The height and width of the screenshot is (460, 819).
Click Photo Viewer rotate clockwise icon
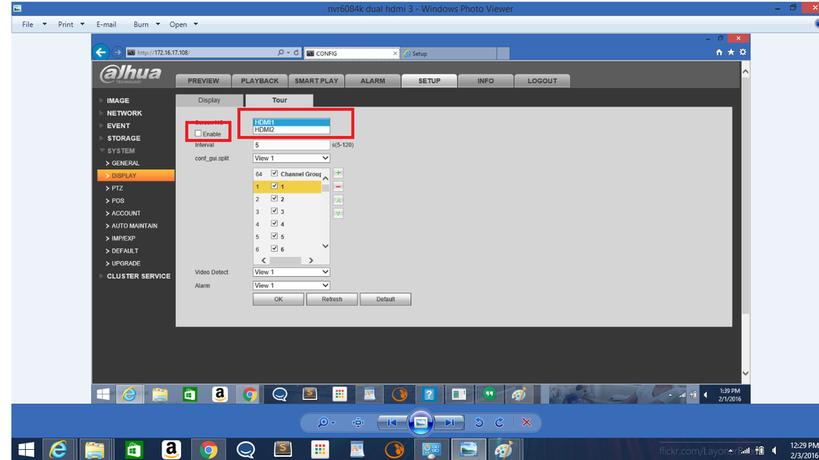pos(499,423)
